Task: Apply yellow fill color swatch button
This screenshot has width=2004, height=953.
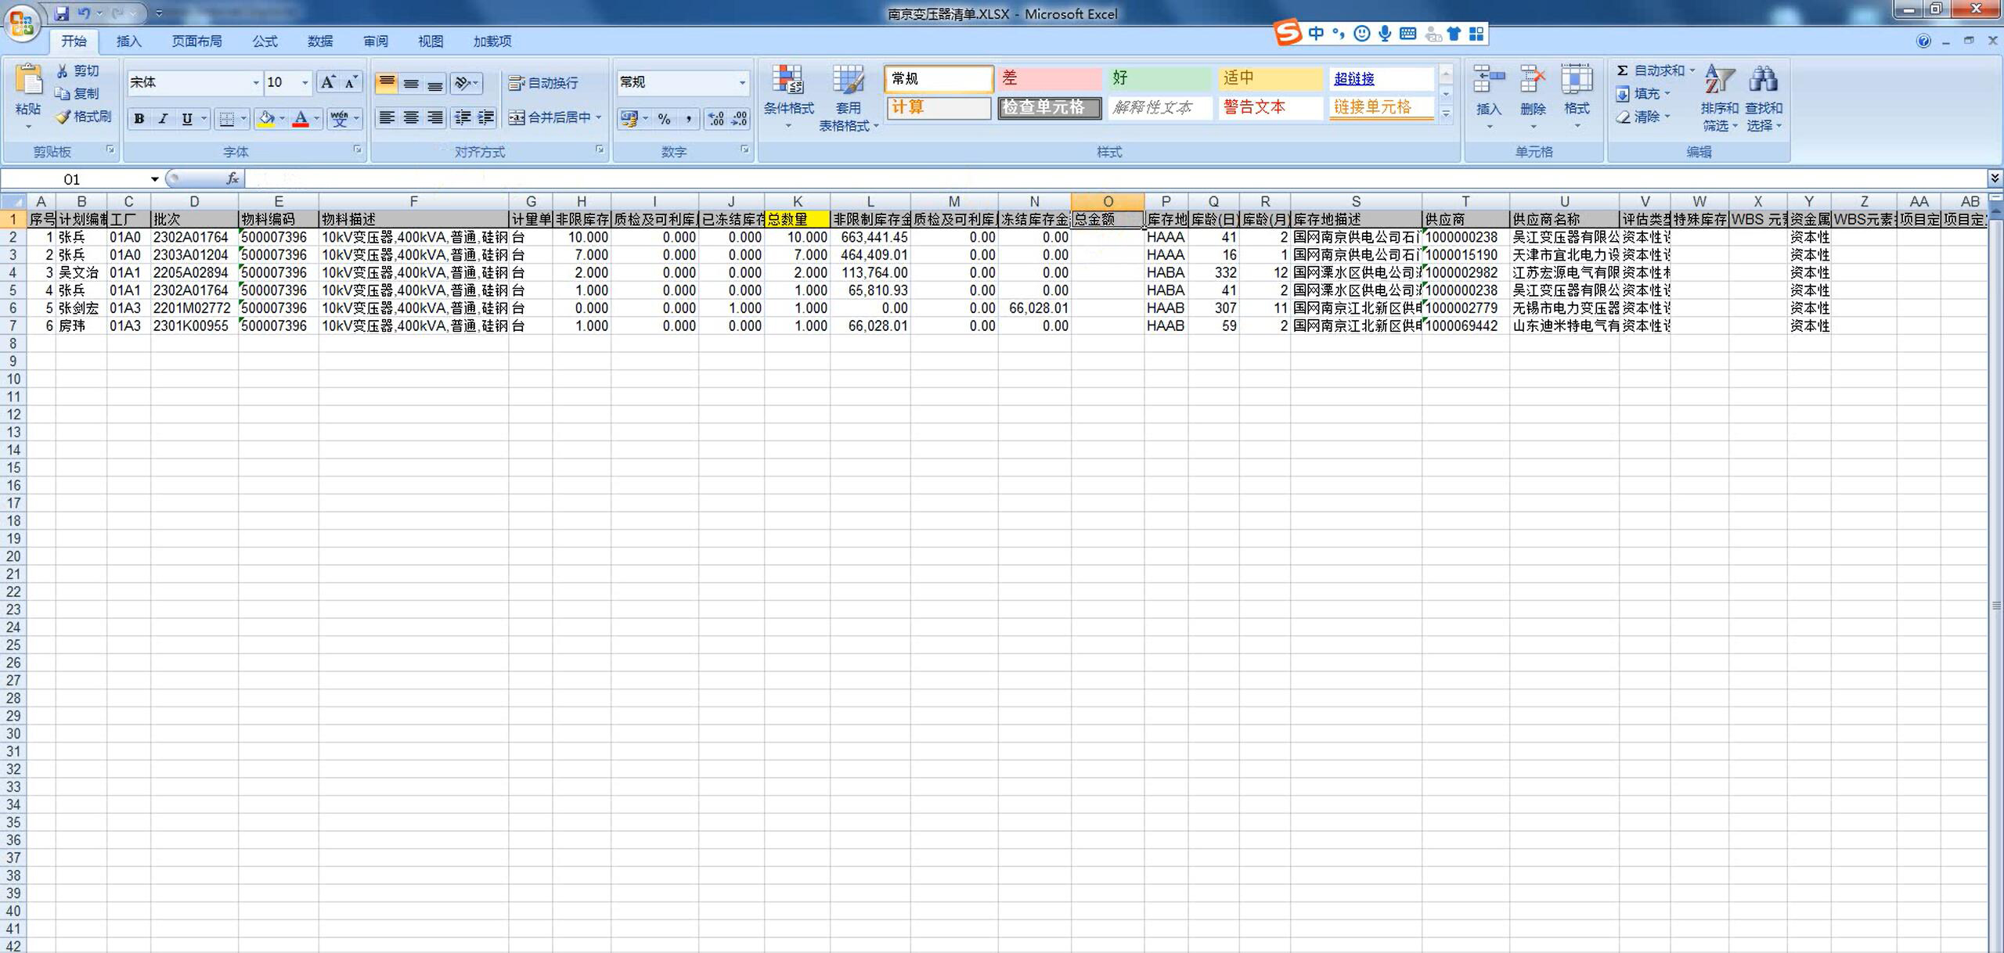Action: 266,118
